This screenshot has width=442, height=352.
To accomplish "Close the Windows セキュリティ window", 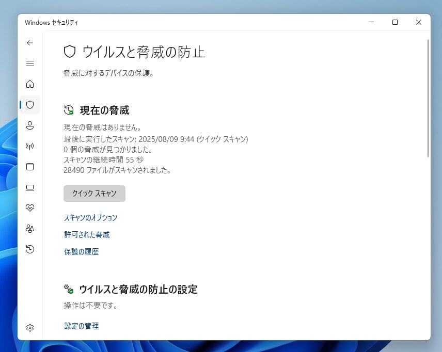I will click(x=419, y=22).
